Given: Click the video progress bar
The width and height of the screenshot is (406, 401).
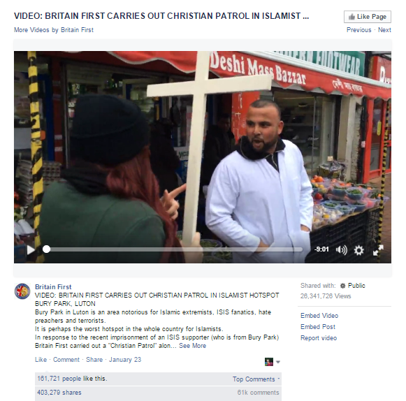Looking at the screenshot, I should (x=173, y=249).
